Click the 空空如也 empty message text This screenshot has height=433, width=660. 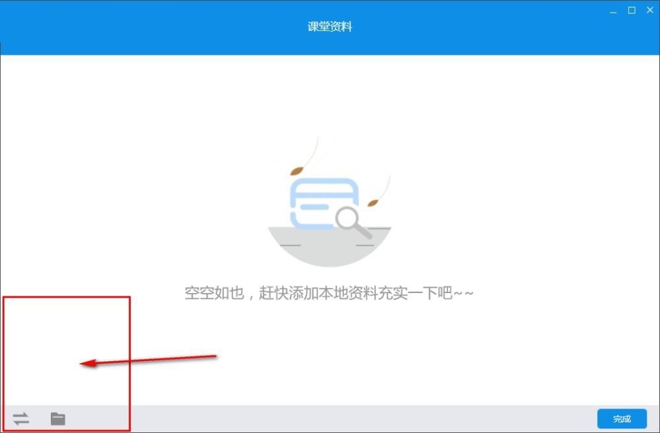214,293
